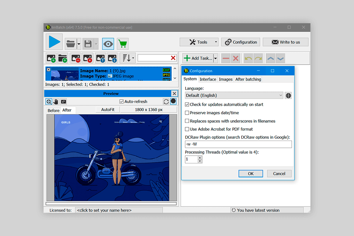Open the Images tab in Configuration
The height and width of the screenshot is (236, 354).
coord(226,79)
